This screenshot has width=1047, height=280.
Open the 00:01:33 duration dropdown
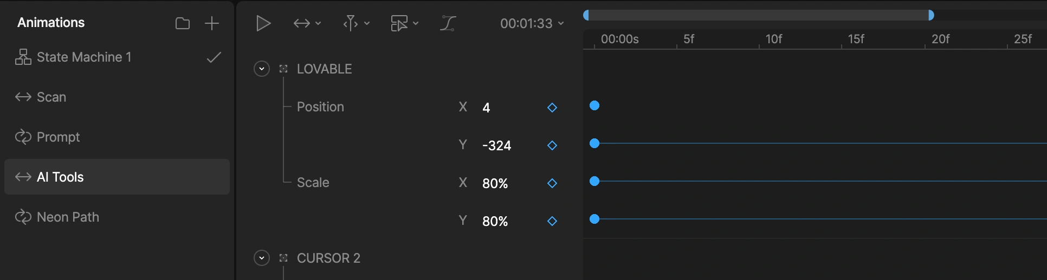[532, 23]
